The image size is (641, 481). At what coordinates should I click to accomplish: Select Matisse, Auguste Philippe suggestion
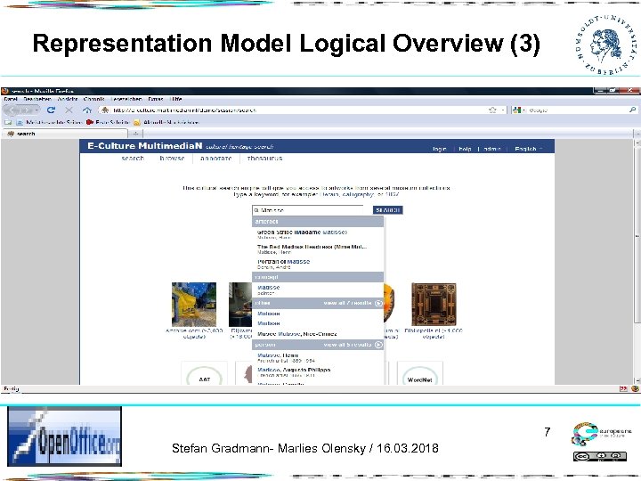point(318,372)
